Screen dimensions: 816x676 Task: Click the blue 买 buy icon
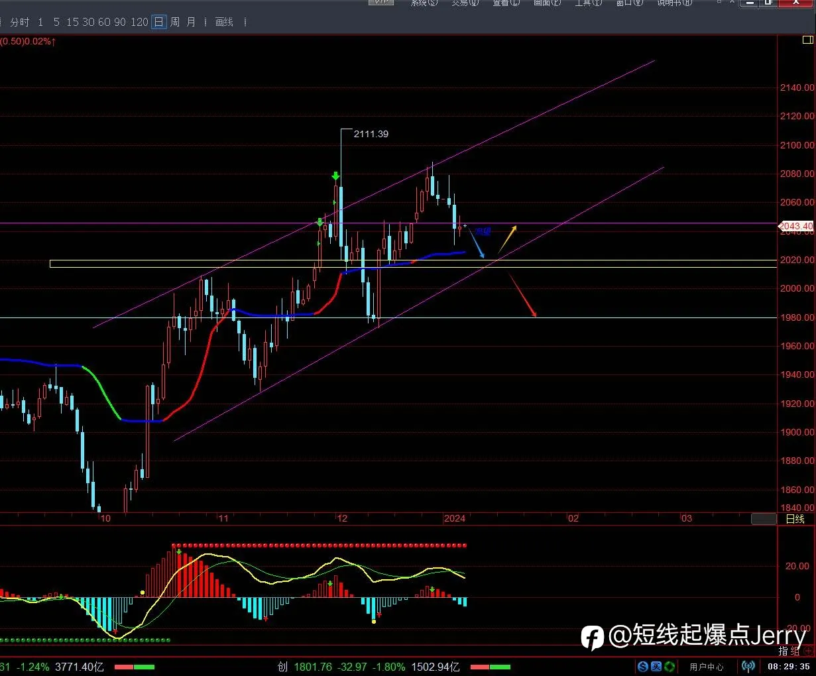(656, 666)
